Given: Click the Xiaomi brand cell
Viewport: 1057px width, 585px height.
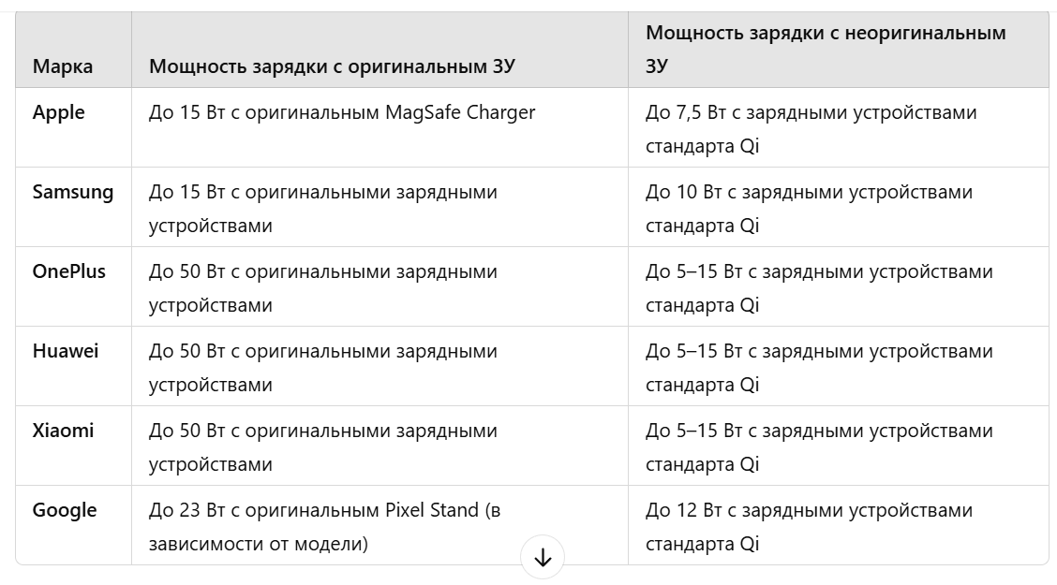Looking at the screenshot, I should [63, 431].
